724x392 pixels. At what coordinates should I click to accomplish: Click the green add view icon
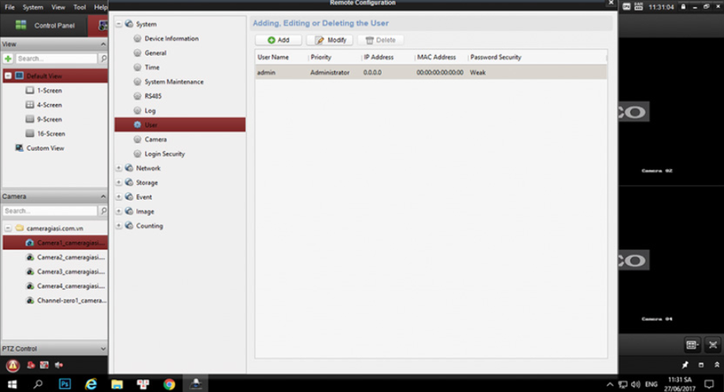(x=8, y=59)
